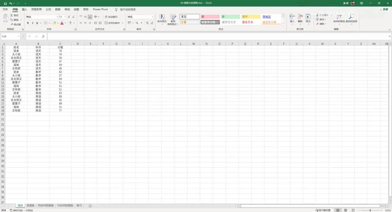The width and height of the screenshot is (392, 212).
Task: Click the red font color A
Action: [x=62, y=23]
